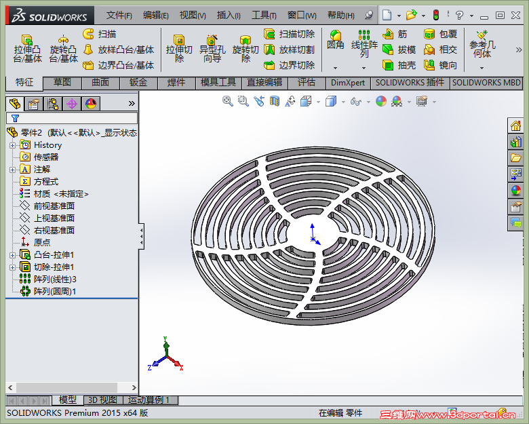The width and height of the screenshot is (529, 424).
Task: Switch to the 3D 视图 bottom tab
Action: (x=102, y=400)
